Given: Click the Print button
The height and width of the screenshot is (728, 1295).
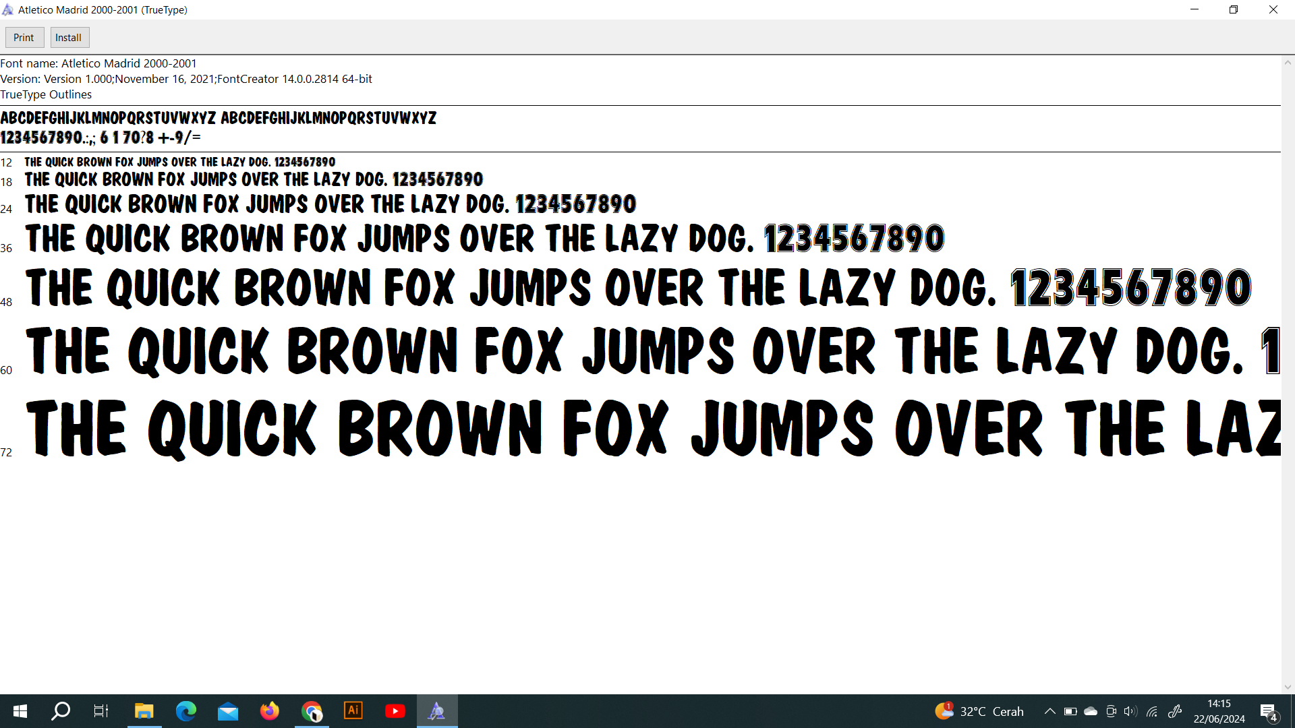Looking at the screenshot, I should pyautogui.click(x=24, y=38).
